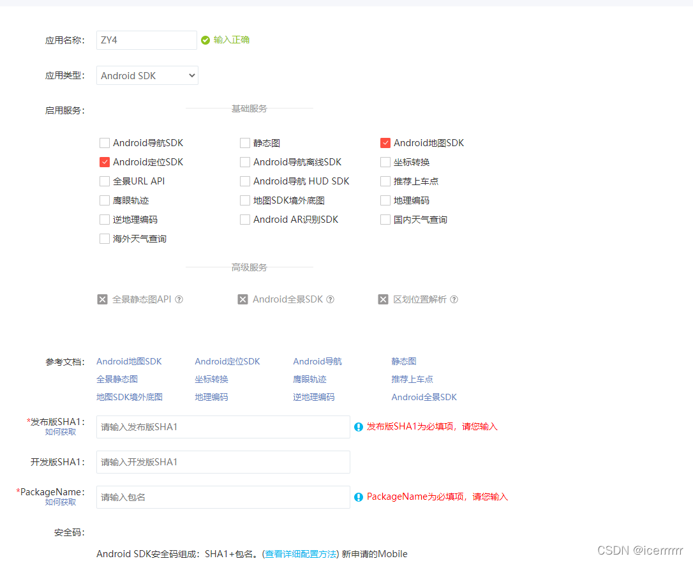Check the 海外天气查询 option
Viewport: 693px width, 561px height.
(104, 239)
